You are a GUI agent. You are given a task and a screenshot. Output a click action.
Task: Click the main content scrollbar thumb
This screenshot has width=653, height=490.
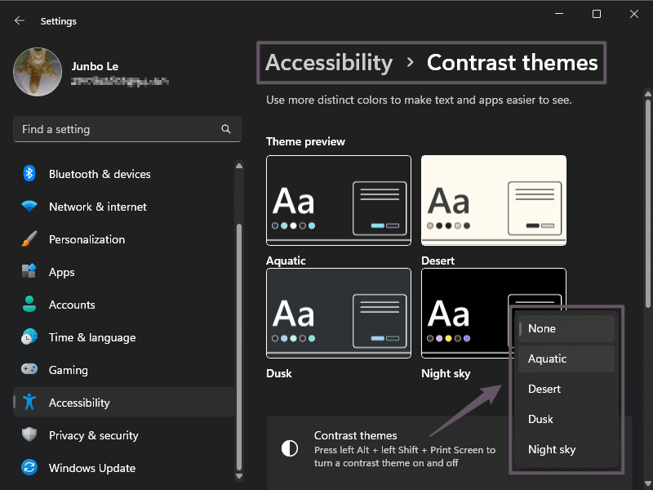(x=648, y=203)
